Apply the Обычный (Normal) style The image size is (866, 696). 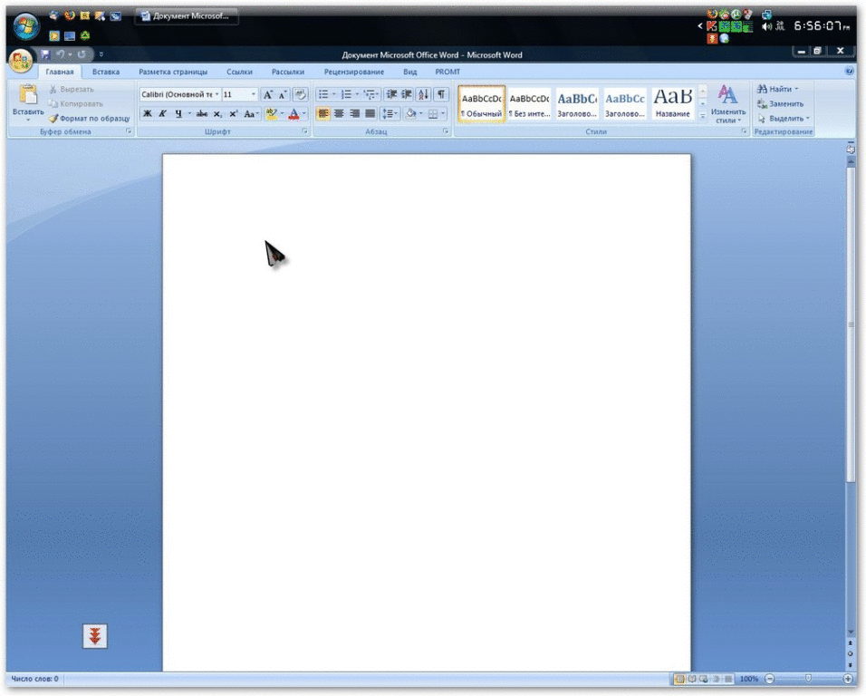[481, 104]
